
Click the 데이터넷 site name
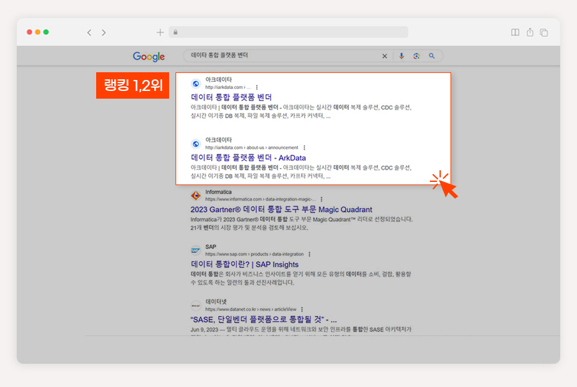click(216, 302)
